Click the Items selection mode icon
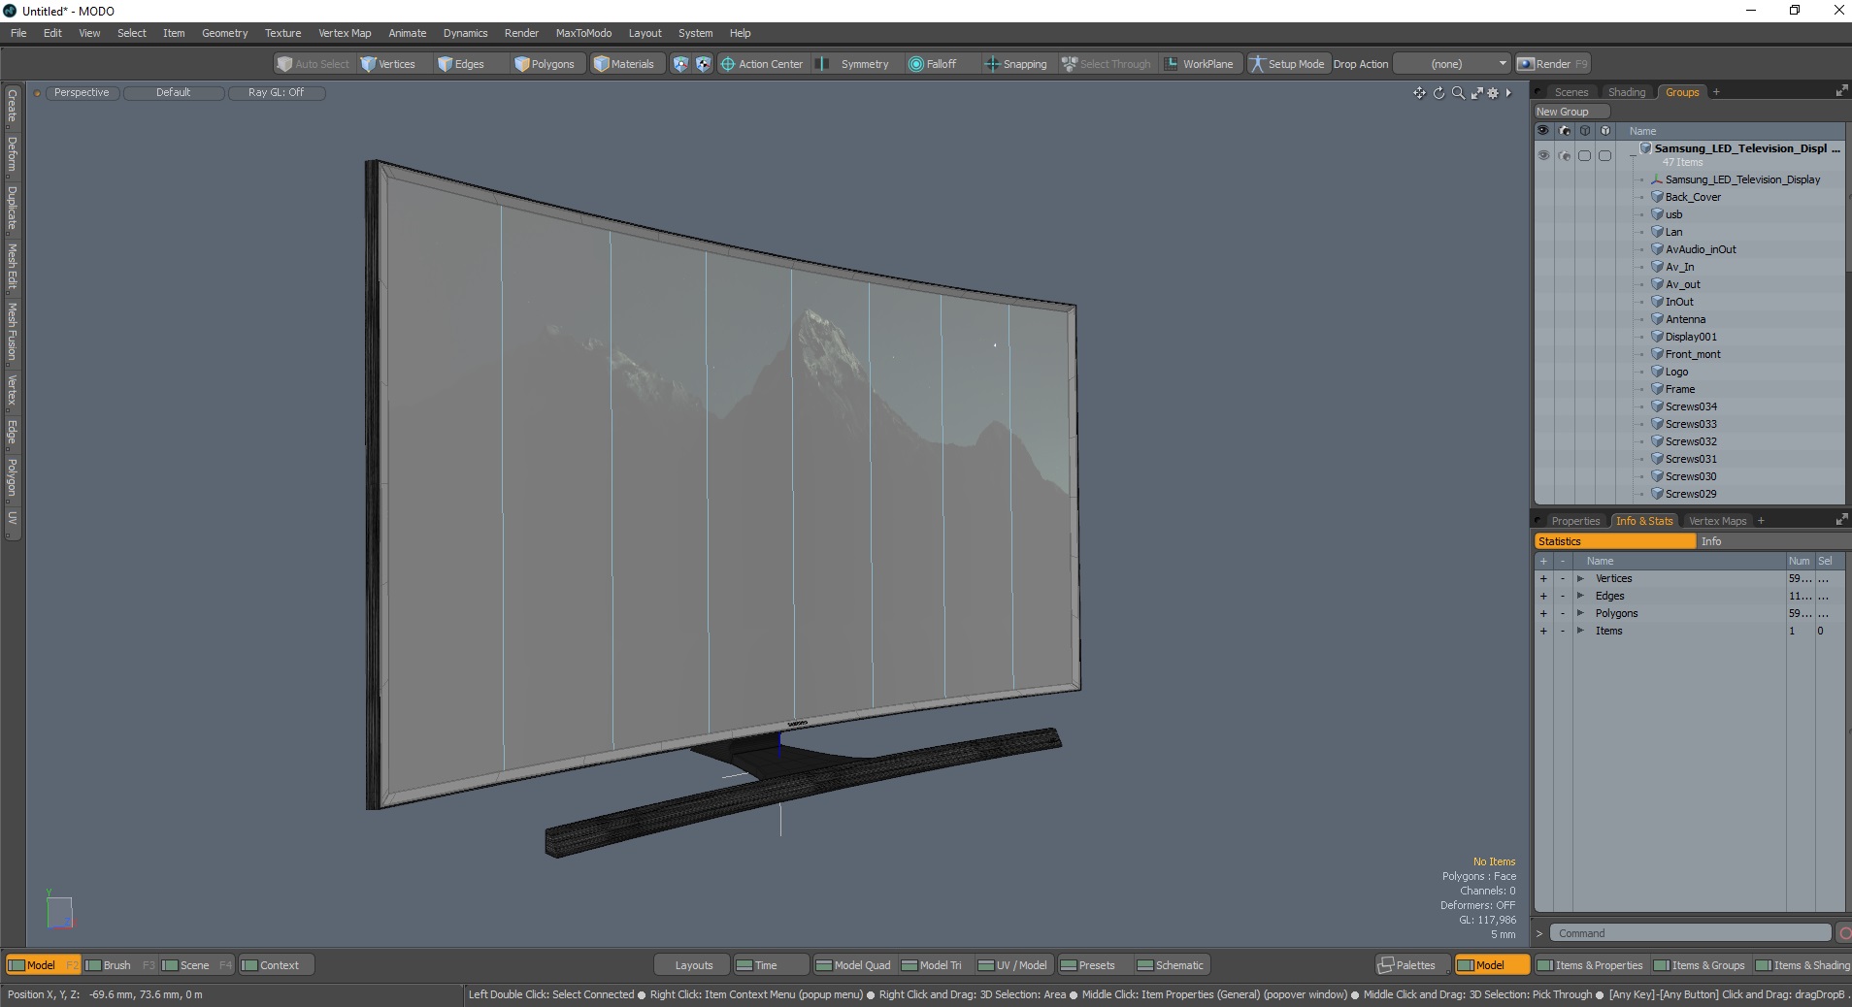 [x=680, y=64]
